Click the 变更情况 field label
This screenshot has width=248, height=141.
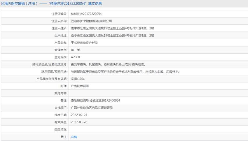[x=60, y=129]
